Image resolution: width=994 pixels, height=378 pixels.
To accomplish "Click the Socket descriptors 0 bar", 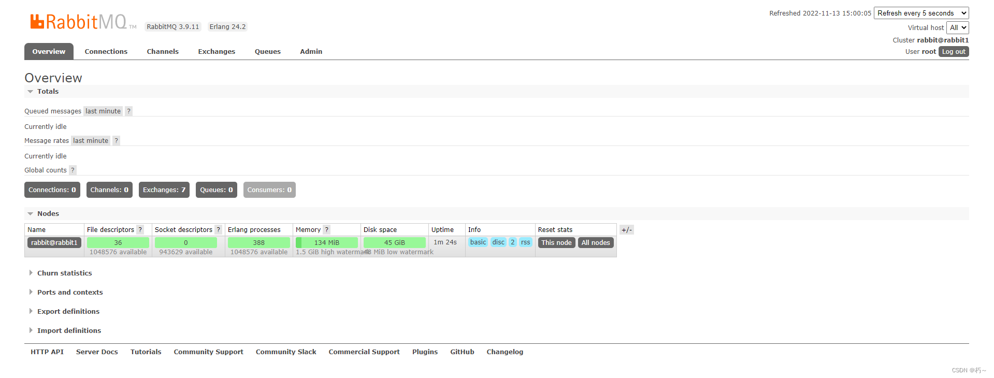I will (186, 242).
